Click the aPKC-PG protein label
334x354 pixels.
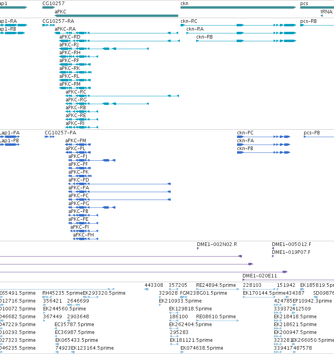(79, 204)
